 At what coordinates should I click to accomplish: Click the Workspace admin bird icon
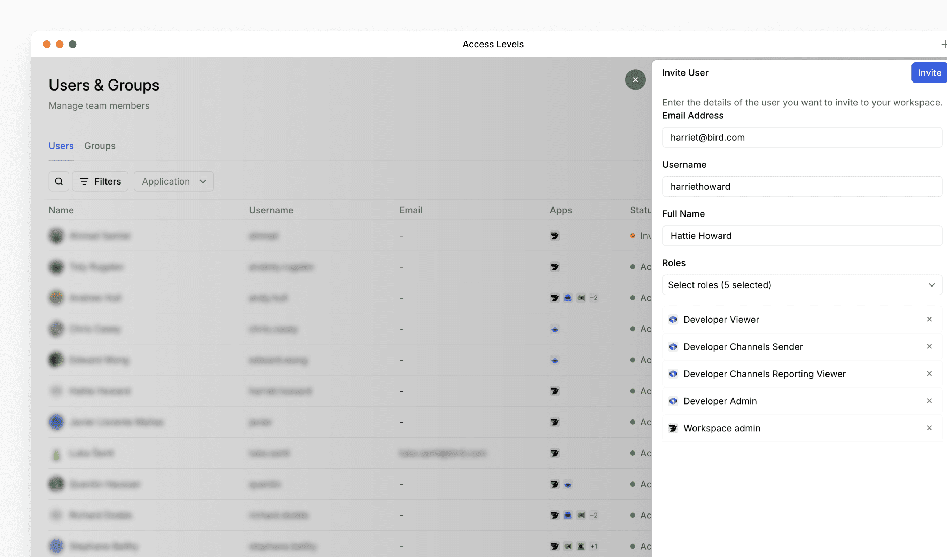point(673,428)
